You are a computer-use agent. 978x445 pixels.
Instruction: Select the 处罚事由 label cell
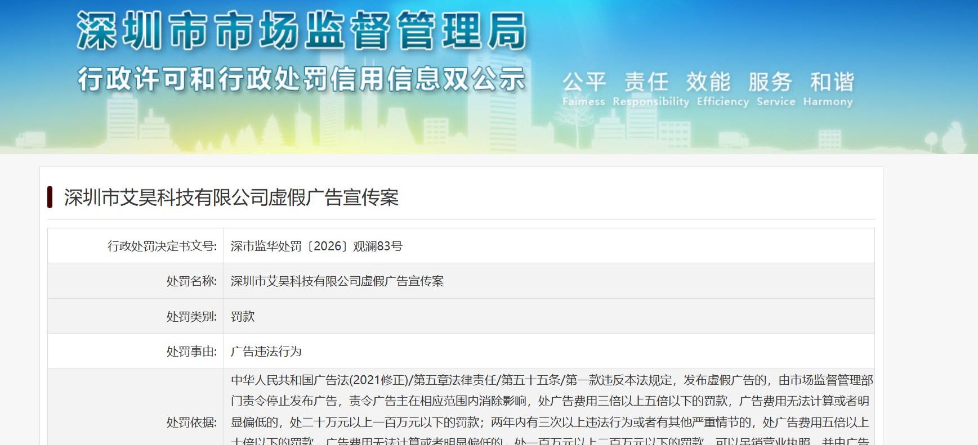(x=136, y=351)
